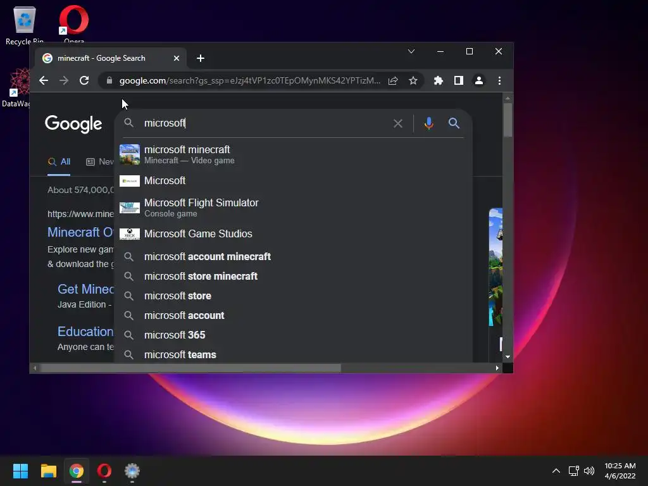Open the "Get Minec..." sitelink

tap(85, 289)
